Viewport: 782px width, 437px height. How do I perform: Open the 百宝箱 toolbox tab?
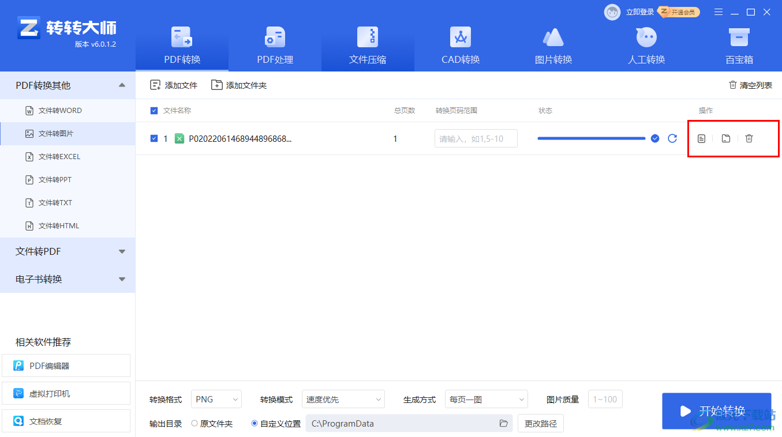pyautogui.click(x=739, y=45)
